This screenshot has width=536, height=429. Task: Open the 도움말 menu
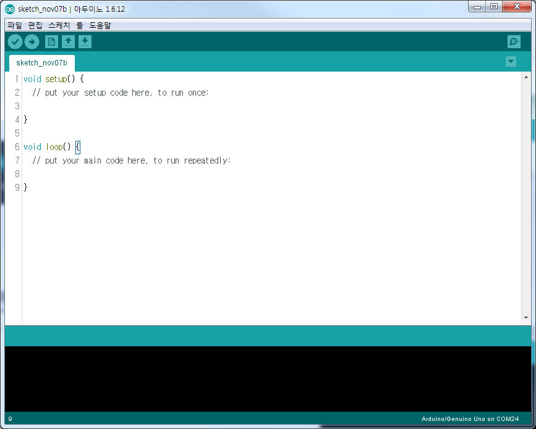[x=100, y=25]
